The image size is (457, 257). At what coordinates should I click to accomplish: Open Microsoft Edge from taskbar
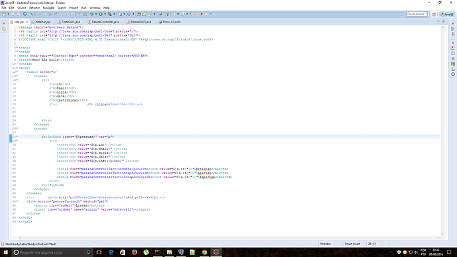(x=111, y=252)
